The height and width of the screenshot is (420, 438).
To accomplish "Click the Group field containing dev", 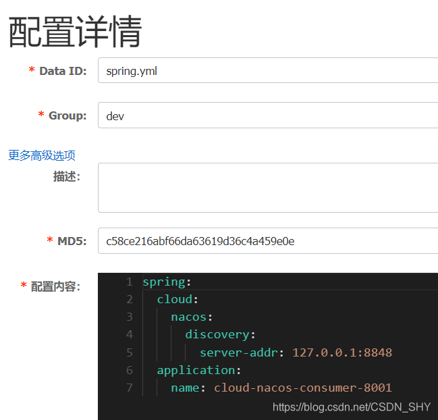I will pyautogui.click(x=268, y=115).
